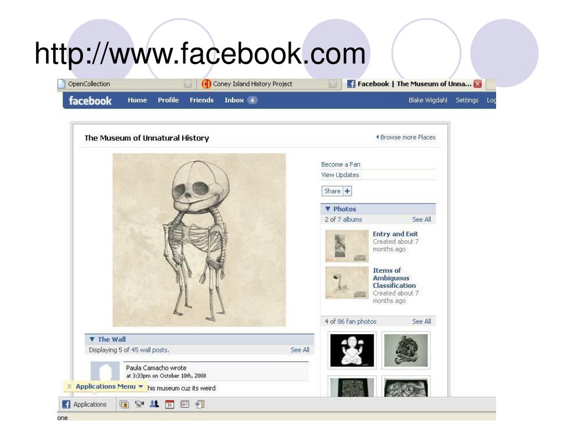Image resolution: width=567 pixels, height=425 pixels.
Task: Open the Entry and Exit album thumbnail
Action: point(347,246)
